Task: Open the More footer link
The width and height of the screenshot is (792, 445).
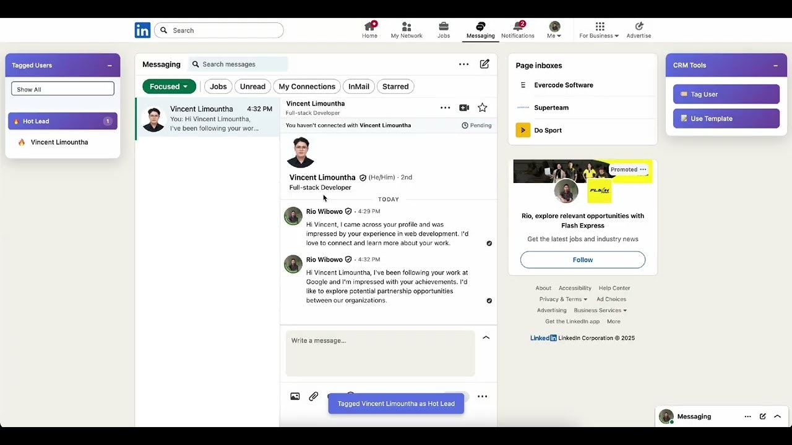Action: (x=614, y=321)
